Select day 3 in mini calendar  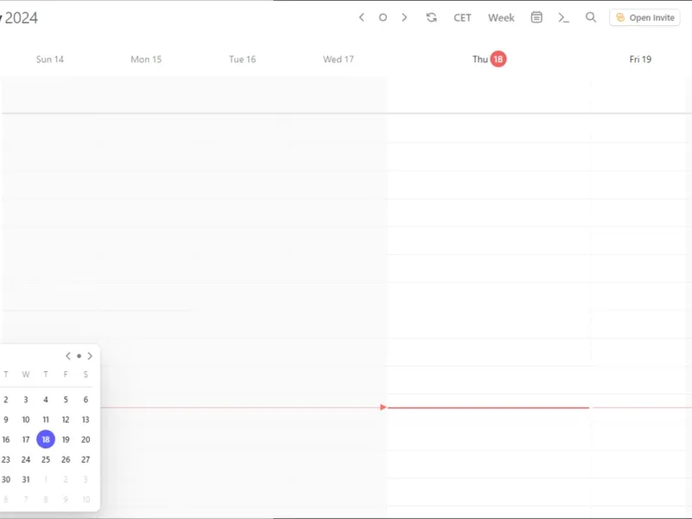coord(26,400)
